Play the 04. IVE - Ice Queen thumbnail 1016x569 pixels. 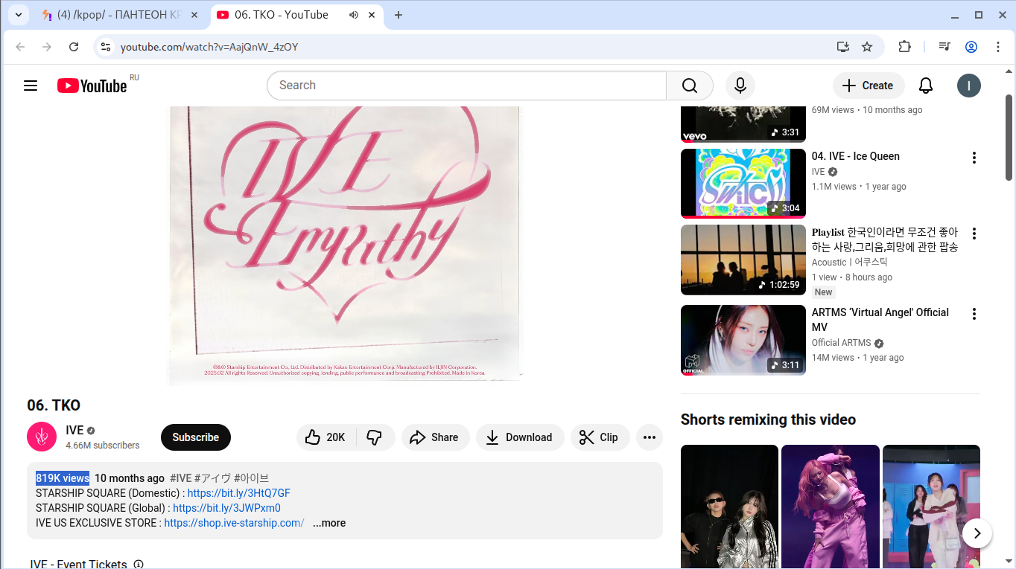[743, 184]
